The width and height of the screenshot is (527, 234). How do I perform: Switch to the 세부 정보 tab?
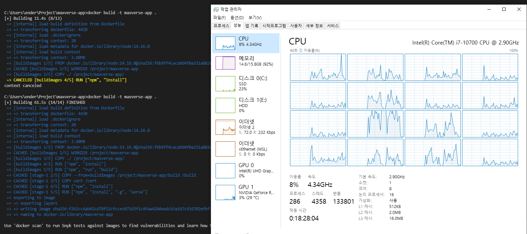pos(314,26)
